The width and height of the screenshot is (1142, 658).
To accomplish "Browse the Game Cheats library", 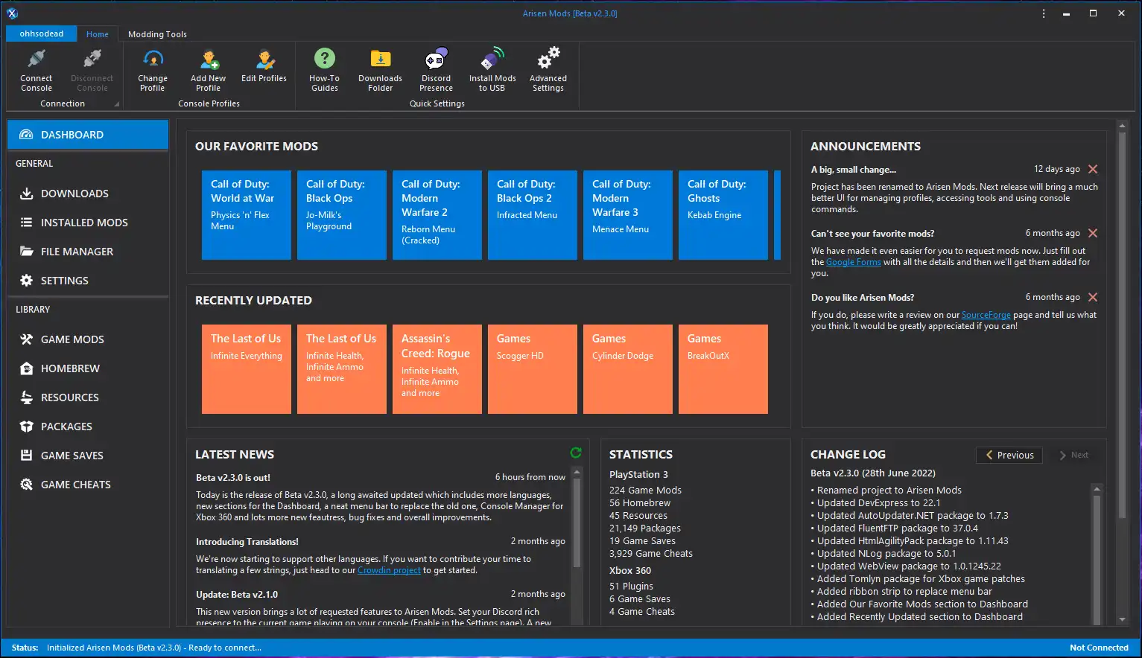I will pyautogui.click(x=88, y=485).
